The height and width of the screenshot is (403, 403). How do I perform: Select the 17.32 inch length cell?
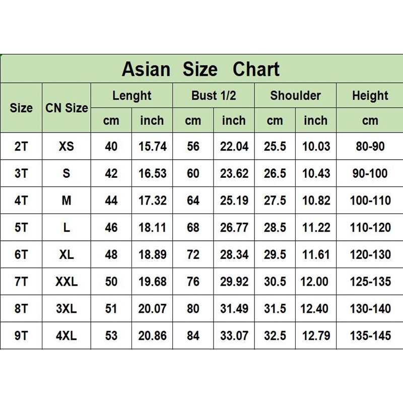[153, 200]
